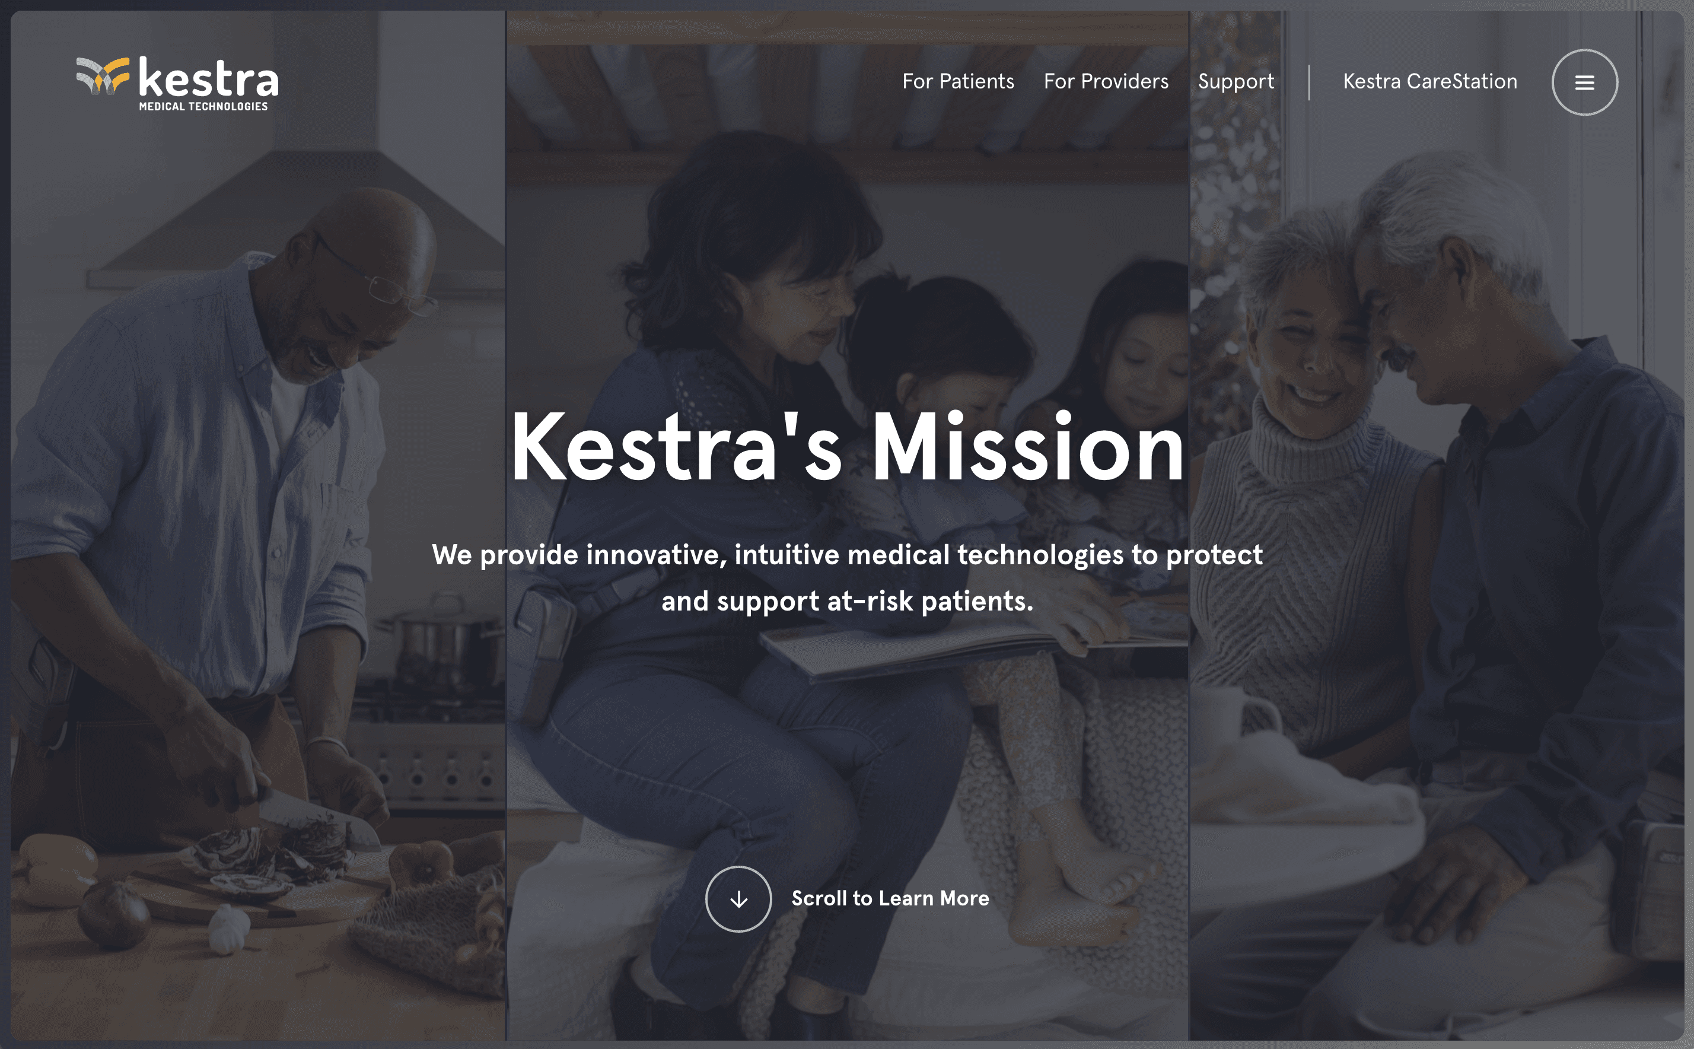Open the hamburger menu button
Screen dimensions: 1694x1049
click(x=1584, y=82)
